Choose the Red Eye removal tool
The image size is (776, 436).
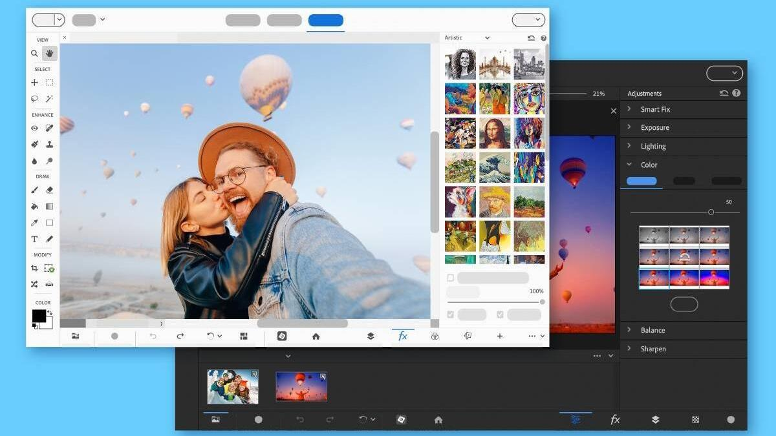coord(35,129)
